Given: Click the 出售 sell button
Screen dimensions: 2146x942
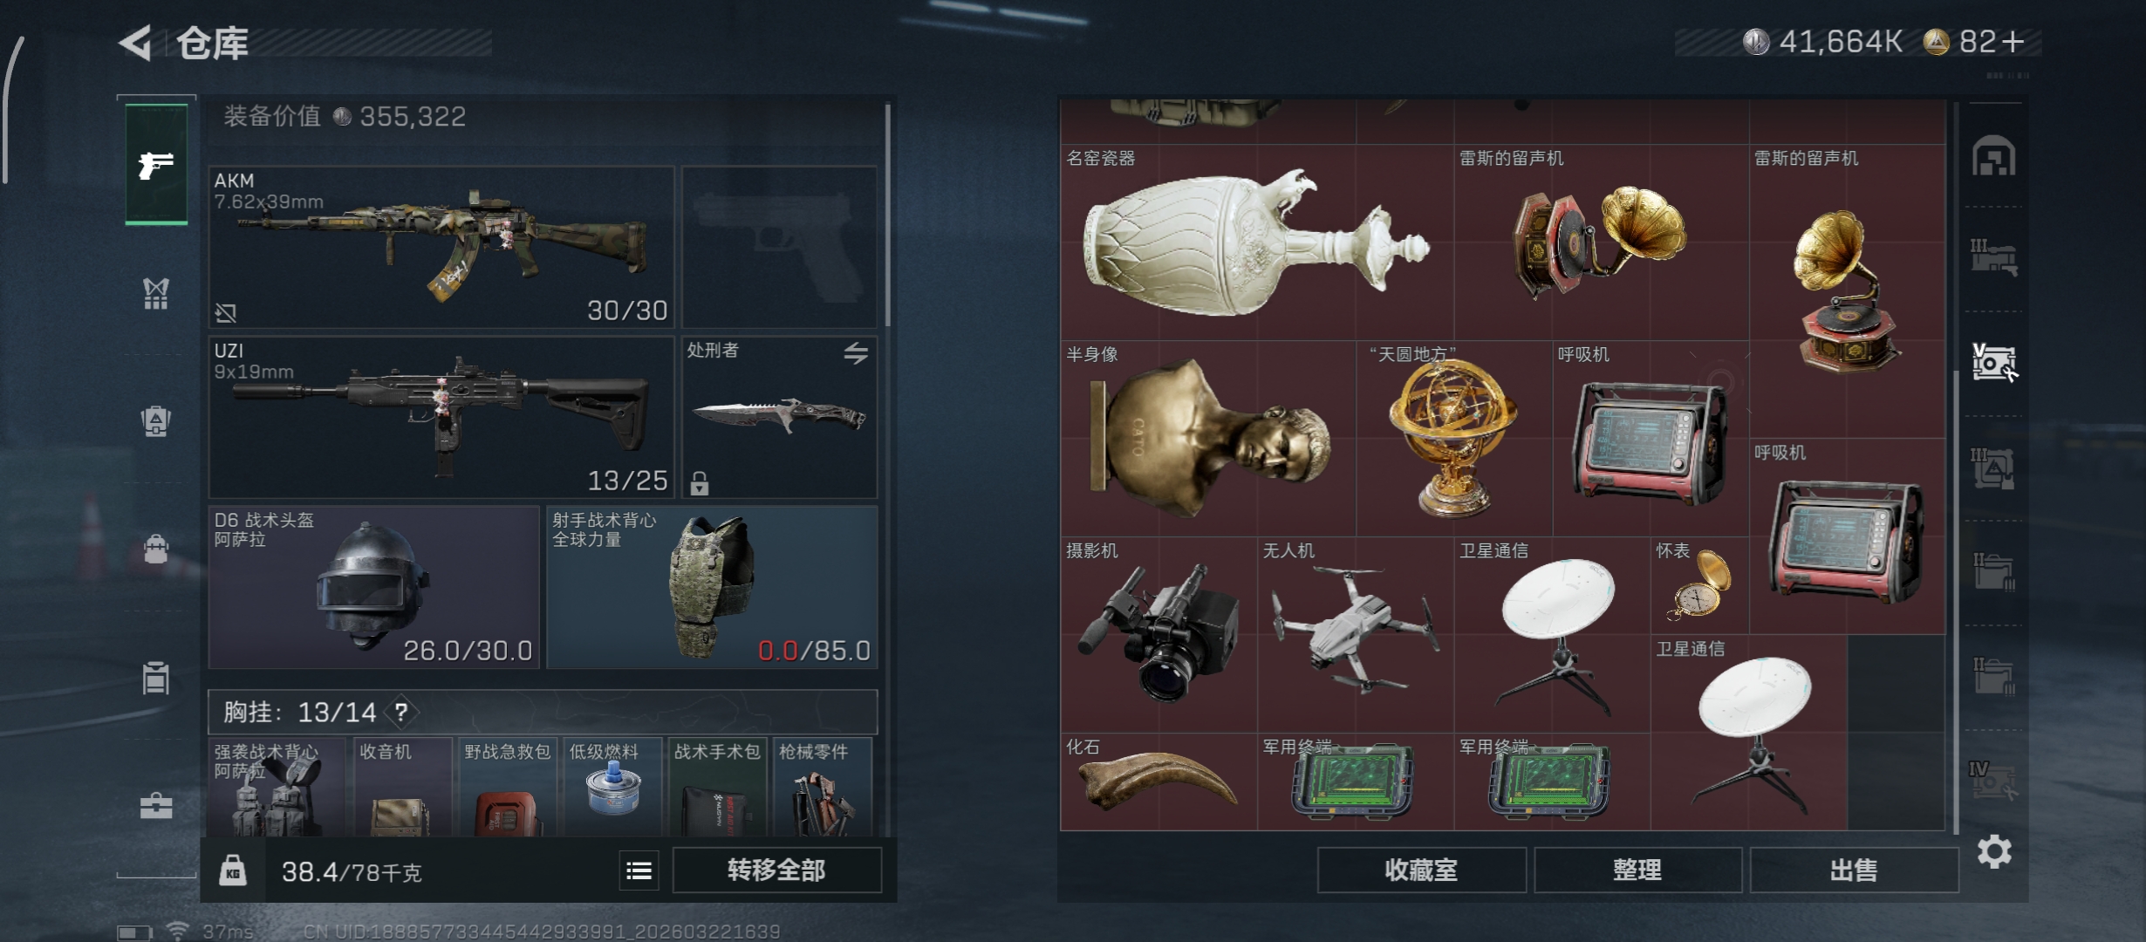Looking at the screenshot, I should click(x=1854, y=870).
